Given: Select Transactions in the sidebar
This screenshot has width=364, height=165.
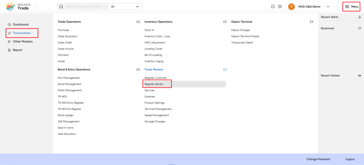Looking at the screenshot, I should (22, 33).
